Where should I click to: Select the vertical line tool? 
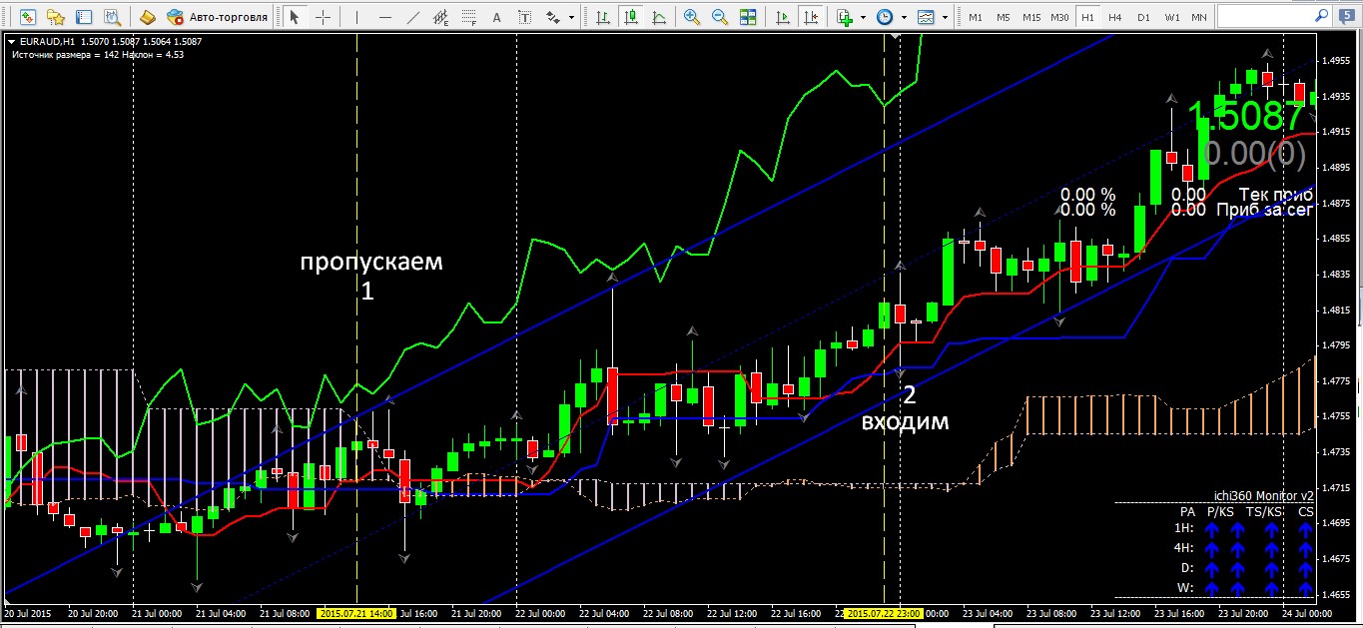356,17
